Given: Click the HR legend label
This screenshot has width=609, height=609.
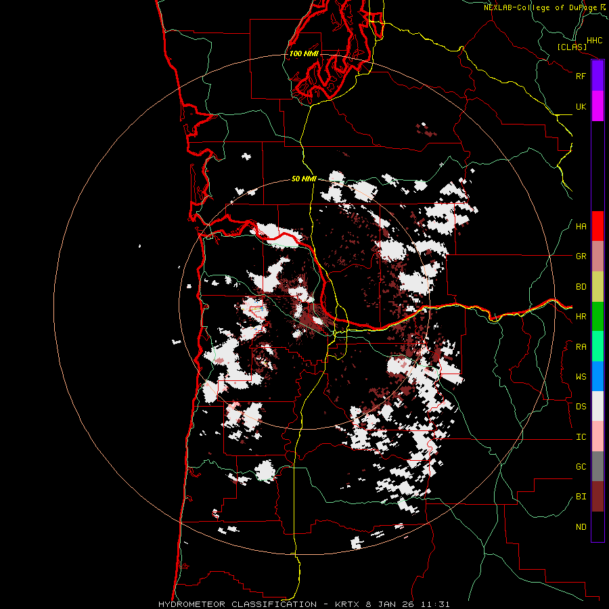Looking at the screenshot, I should [581, 317].
